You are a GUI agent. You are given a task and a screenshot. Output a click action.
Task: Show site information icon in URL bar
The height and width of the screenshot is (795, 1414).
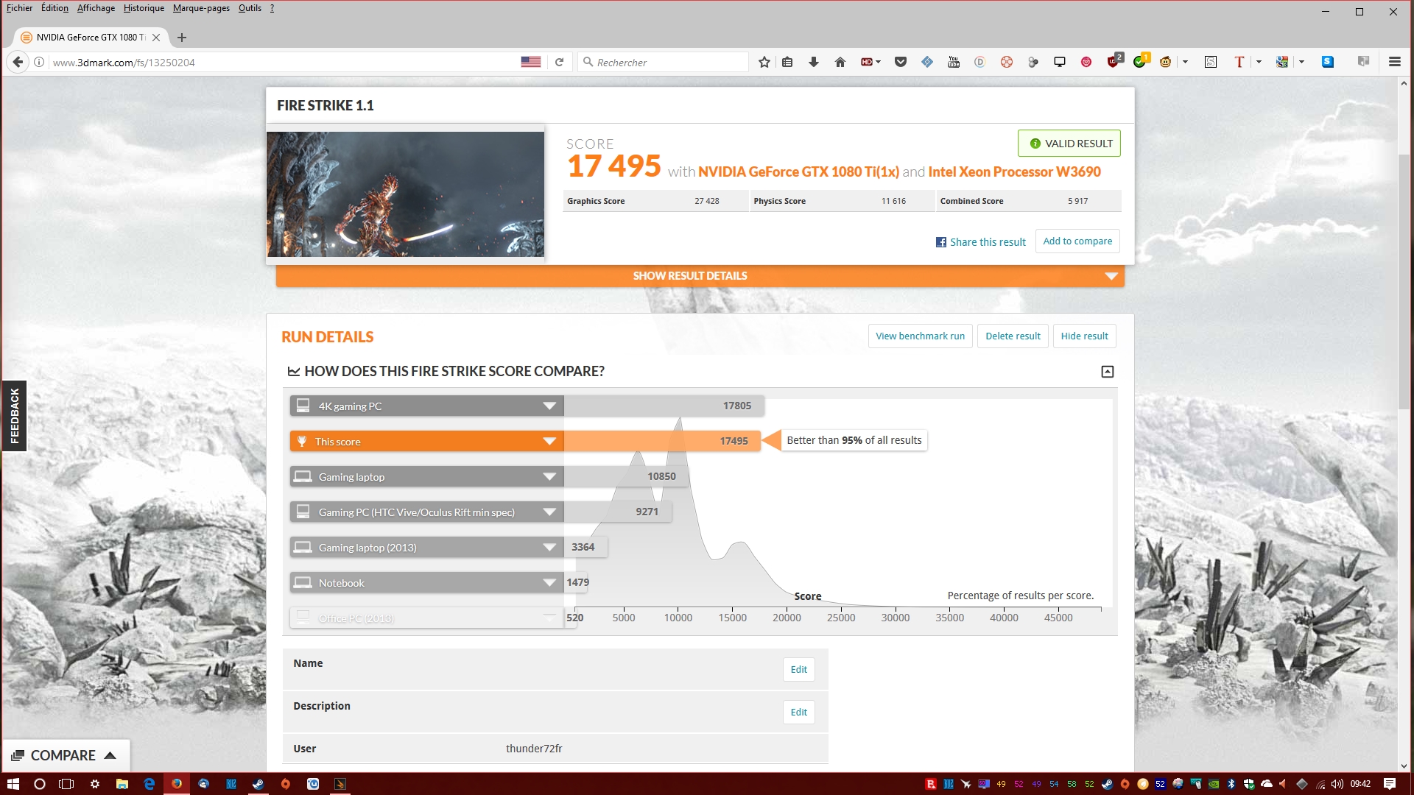(x=39, y=63)
